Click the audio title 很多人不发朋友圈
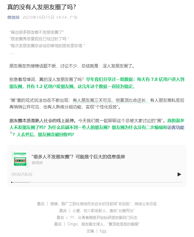Viewport: 194px width, 237px height. [x=78, y=157]
